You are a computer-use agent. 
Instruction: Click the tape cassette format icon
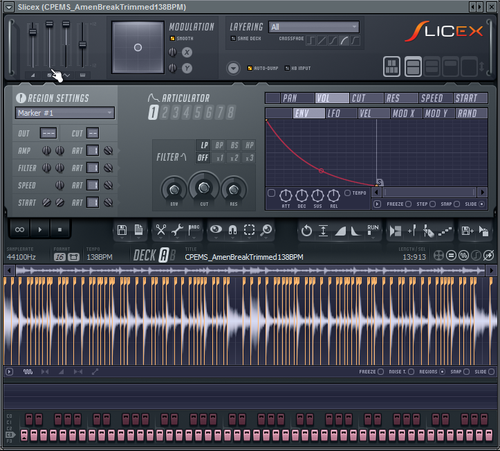(x=74, y=257)
